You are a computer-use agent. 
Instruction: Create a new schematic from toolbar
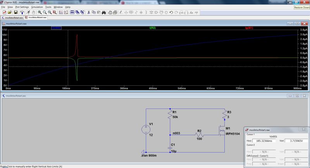pos(4,12)
